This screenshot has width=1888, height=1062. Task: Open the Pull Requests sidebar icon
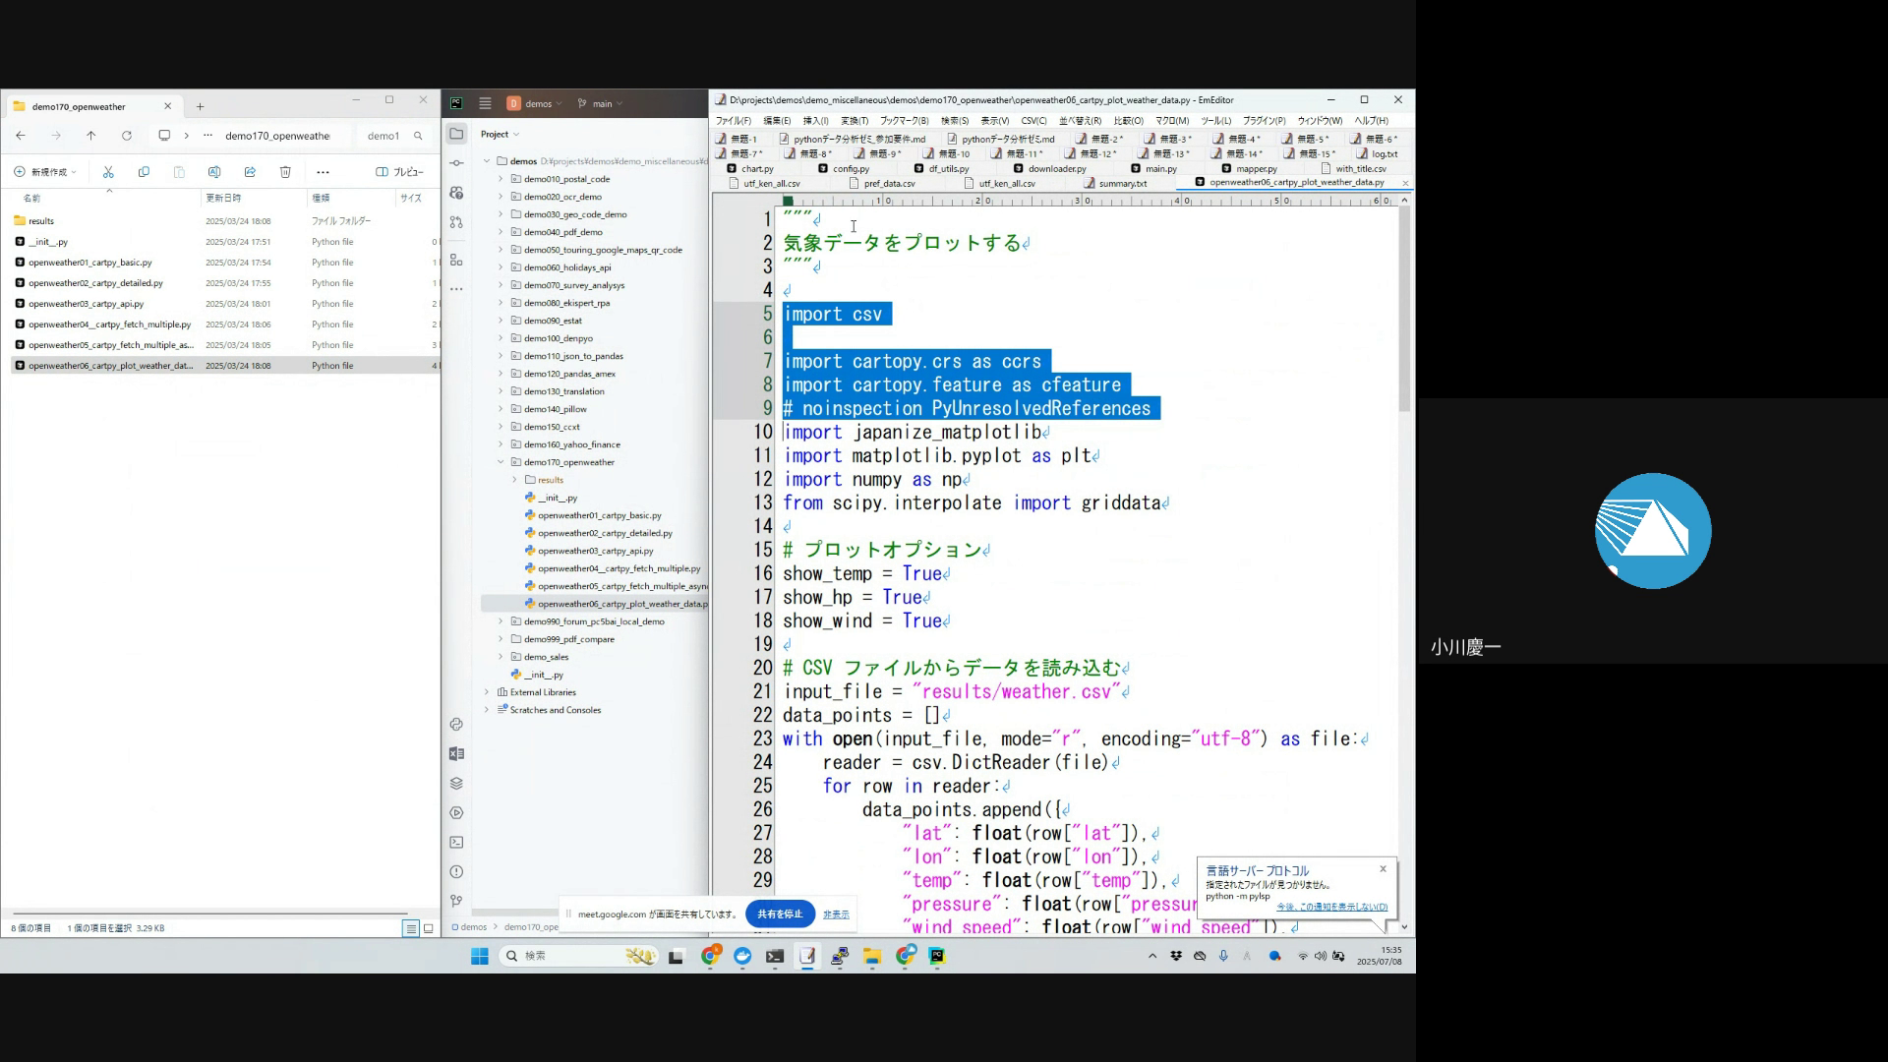[456, 222]
